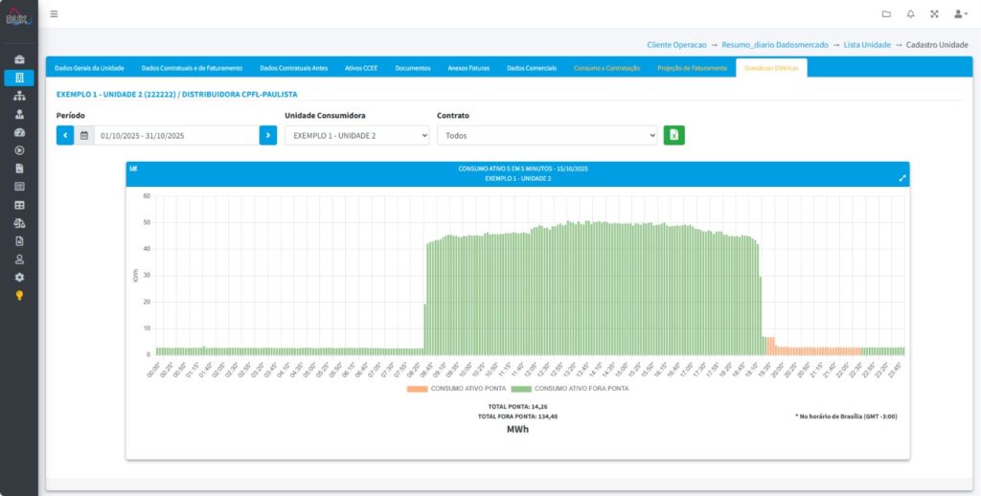This screenshot has width=981, height=496.
Task: Open the settings gear in sidebar
Action: 19,277
